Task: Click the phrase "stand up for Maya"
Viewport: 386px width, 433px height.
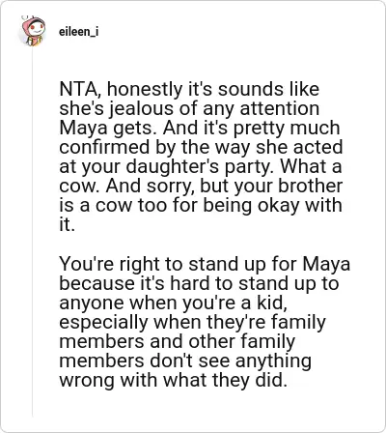Action: (269, 264)
